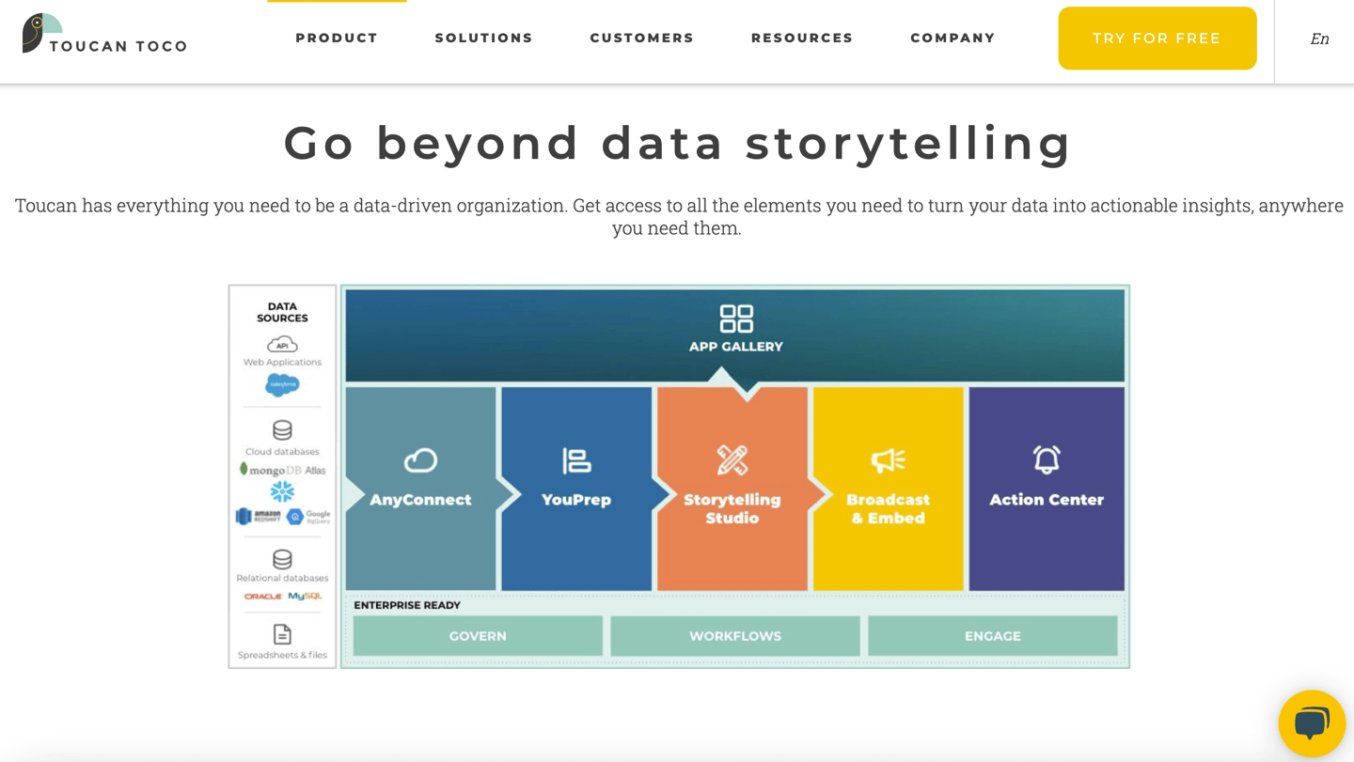Select the Storytelling Studio pencil icon

point(732,459)
